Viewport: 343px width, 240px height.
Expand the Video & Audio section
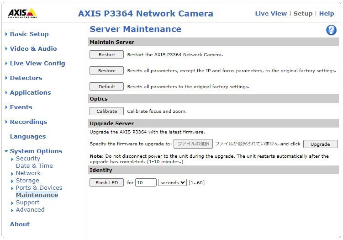point(33,48)
